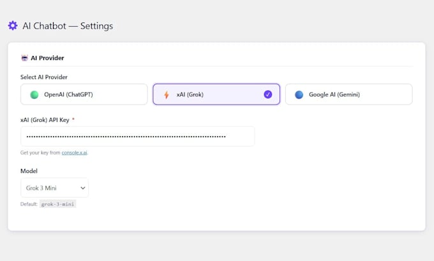Viewport: 434px width, 261px height.
Task: Click the AI Provider section title
Action: pos(47,58)
